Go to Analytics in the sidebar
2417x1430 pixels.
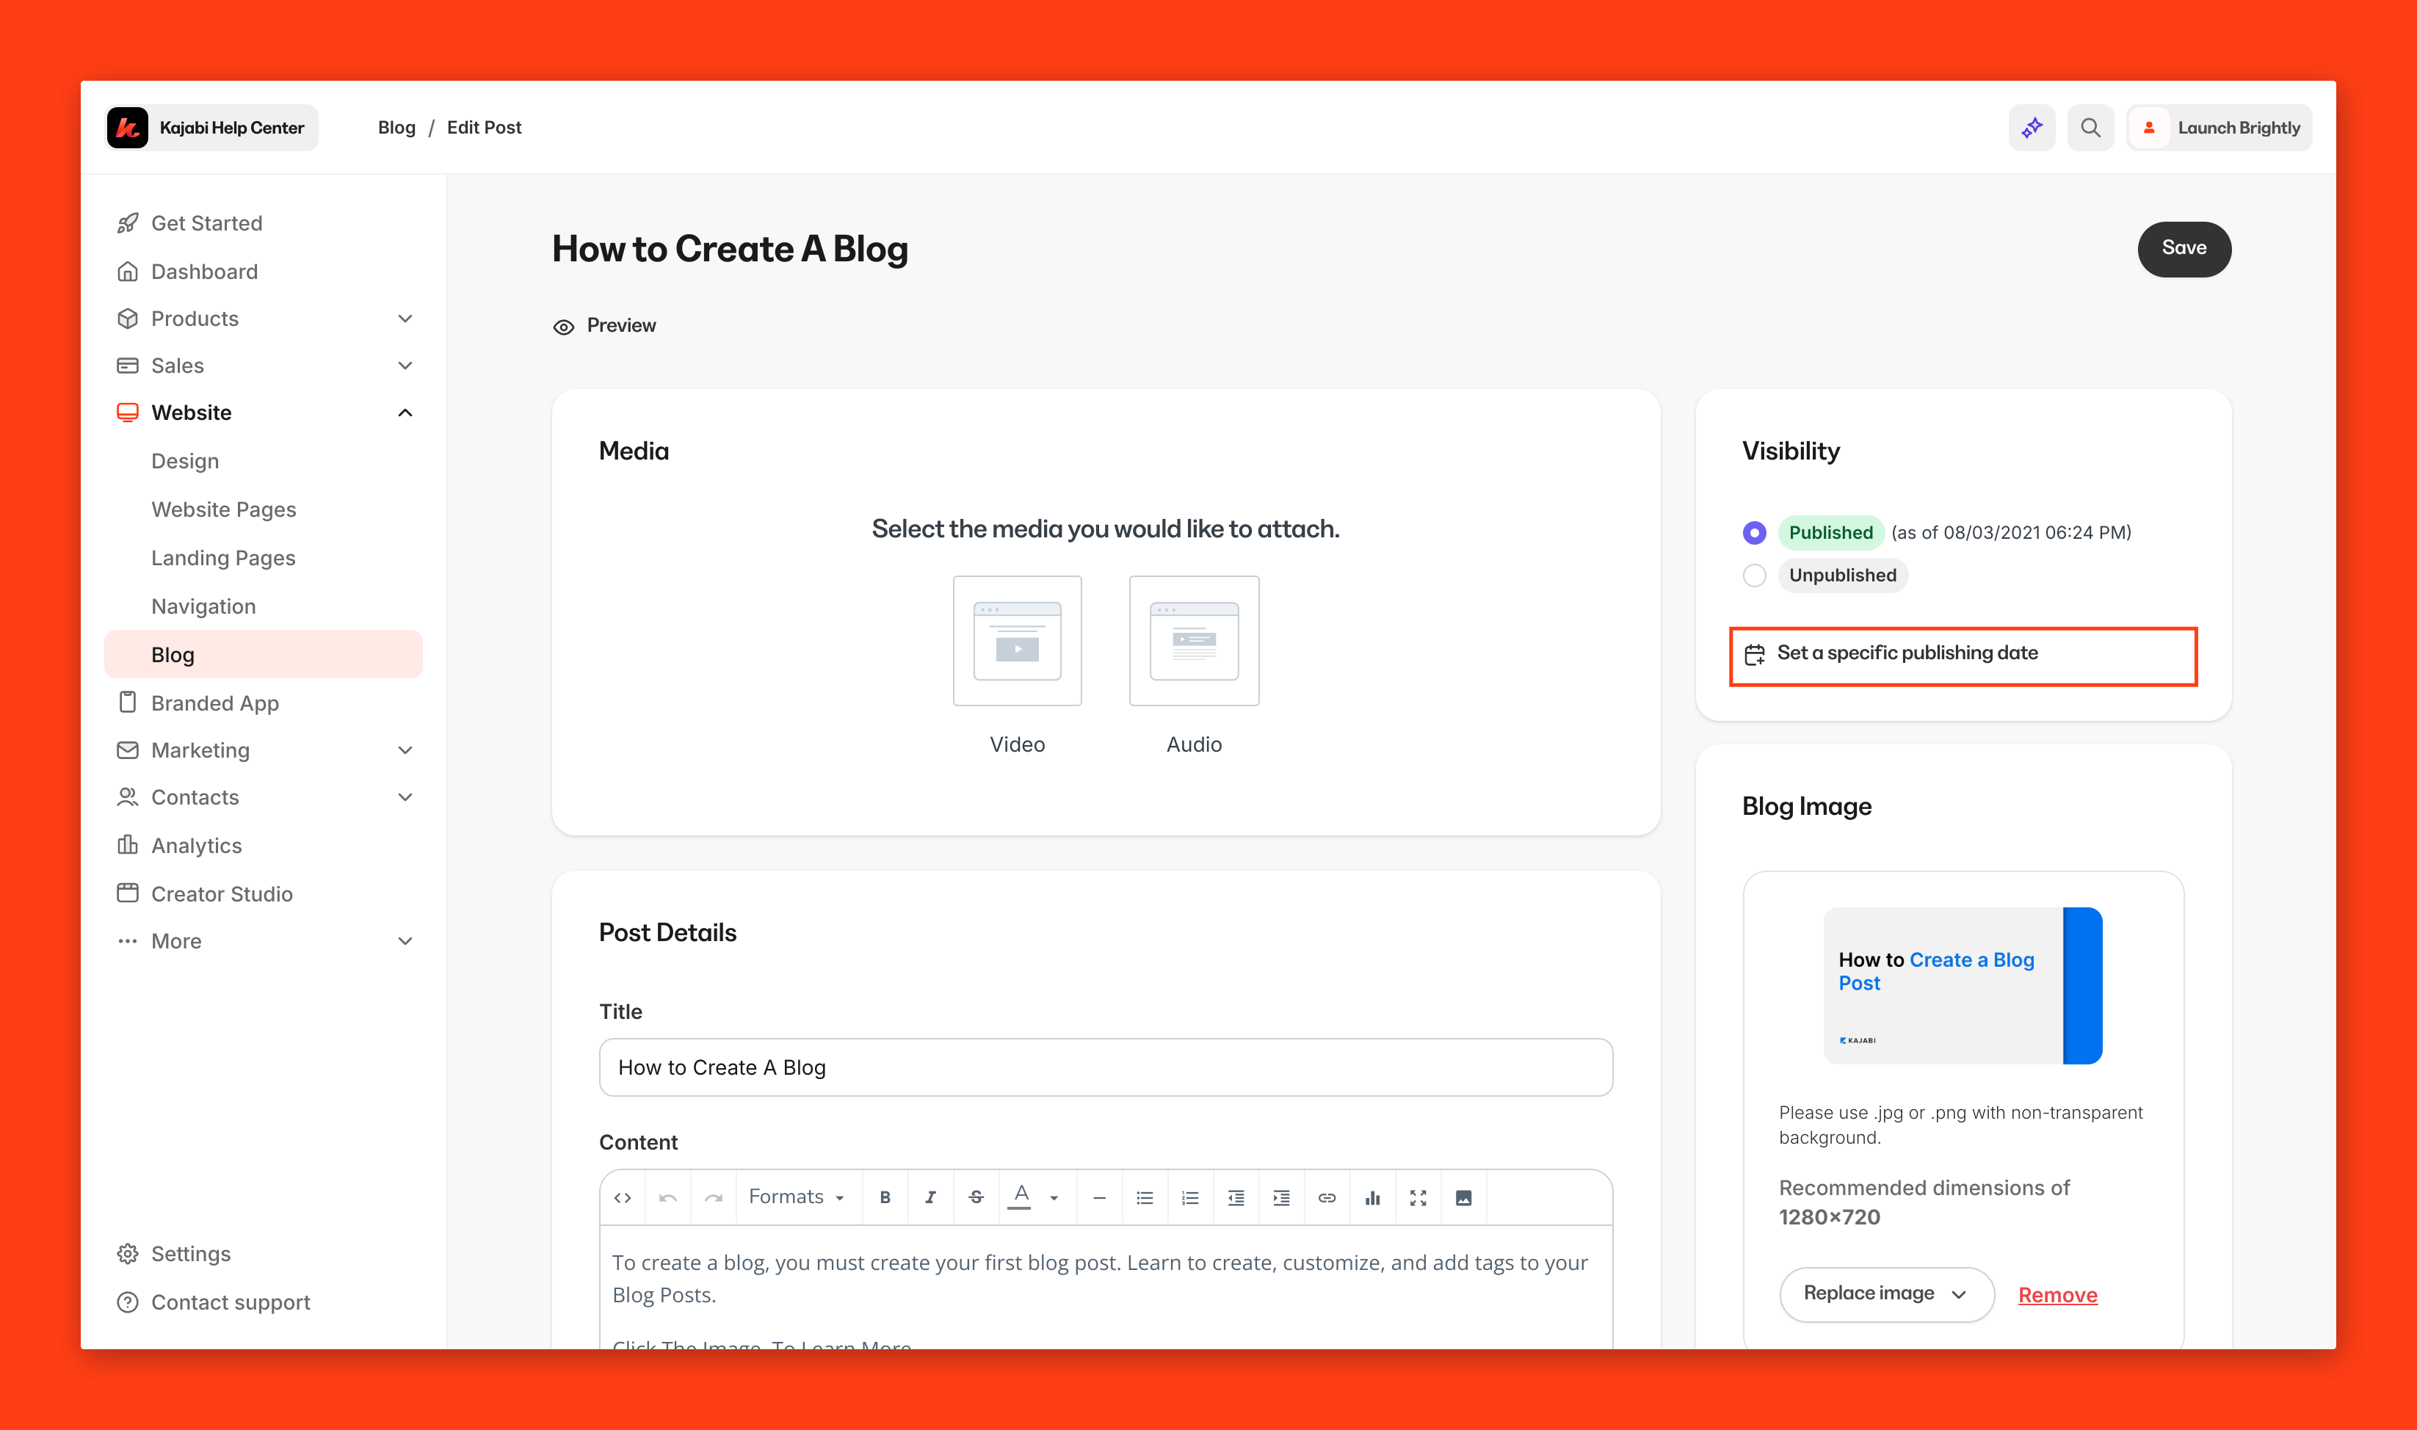click(197, 845)
